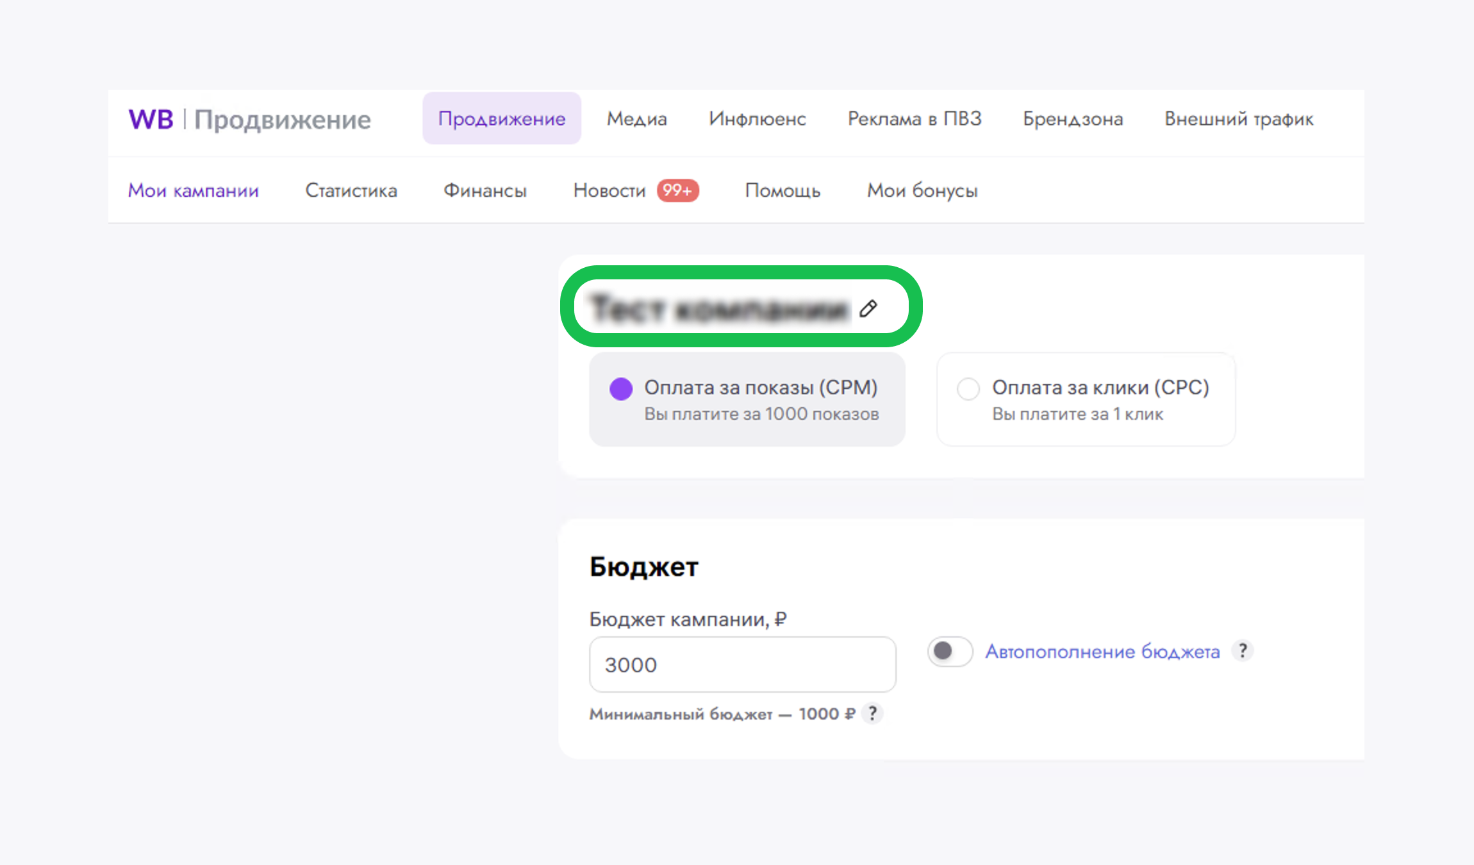Click the WB logo
Image resolution: width=1474 pixels, height=865 pixels.
pos(151,119)
